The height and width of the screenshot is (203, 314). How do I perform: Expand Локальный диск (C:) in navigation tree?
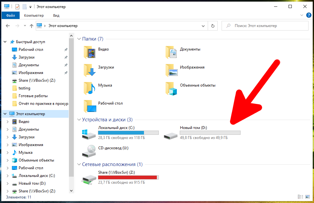tap(8, 176)
